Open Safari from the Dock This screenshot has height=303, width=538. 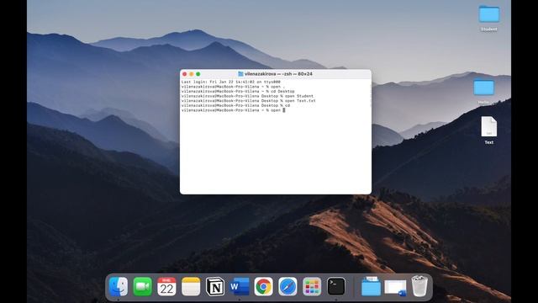pos(287,286)
